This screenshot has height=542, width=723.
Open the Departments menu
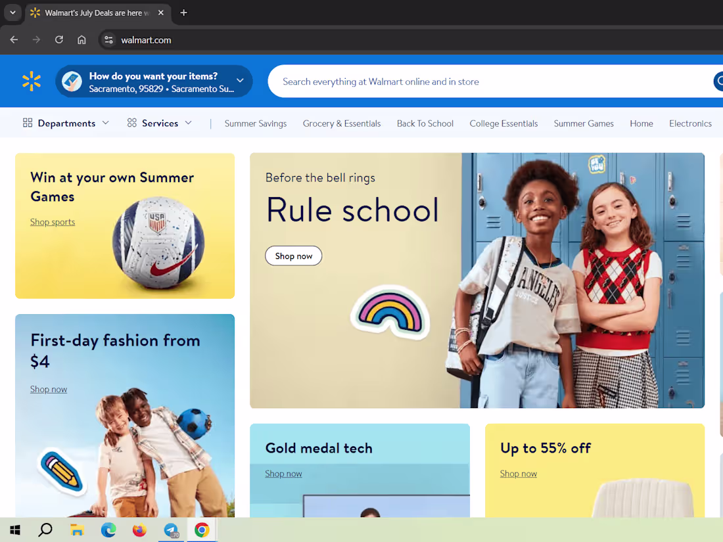[66, 123]
